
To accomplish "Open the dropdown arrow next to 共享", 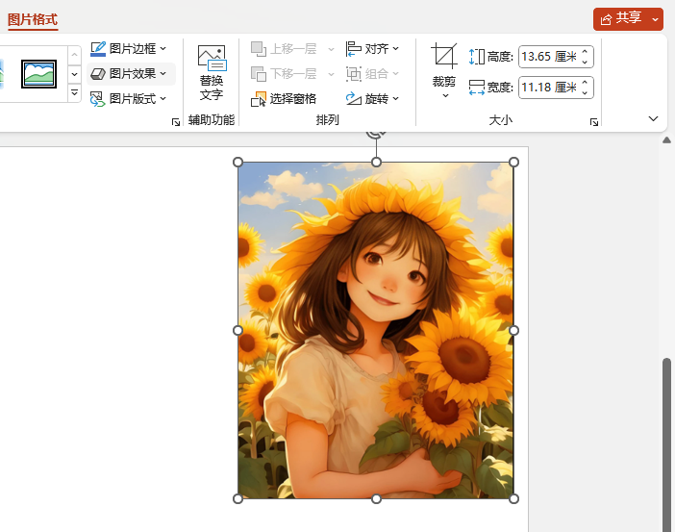I will [656, 18].
